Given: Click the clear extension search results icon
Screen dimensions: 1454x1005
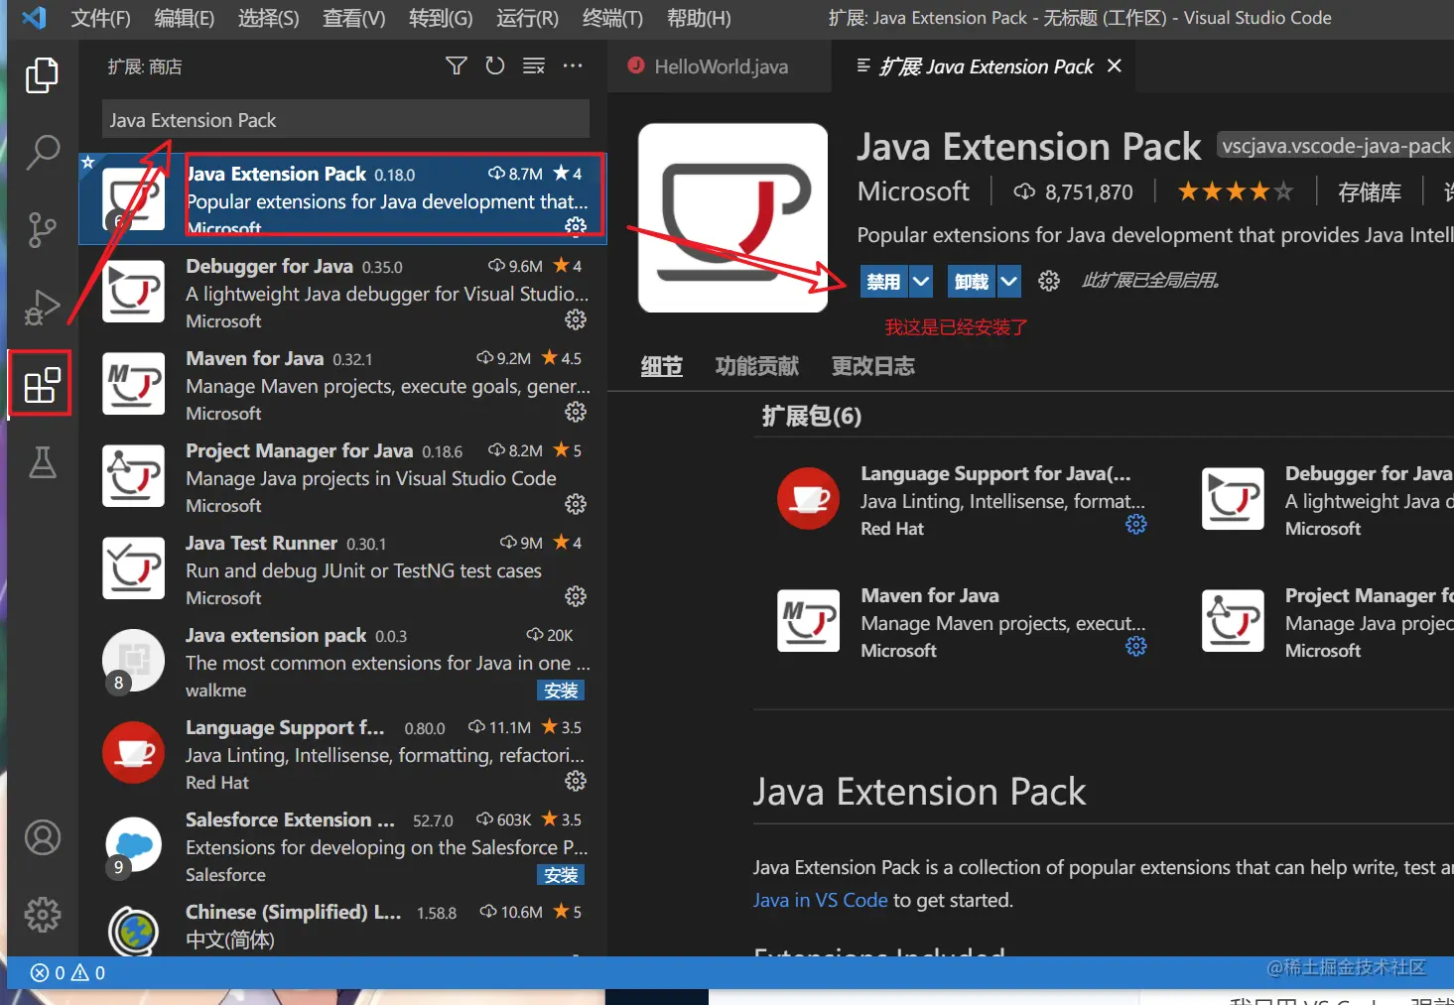Looking at the screenshot, I should click(x=534, y=66).
